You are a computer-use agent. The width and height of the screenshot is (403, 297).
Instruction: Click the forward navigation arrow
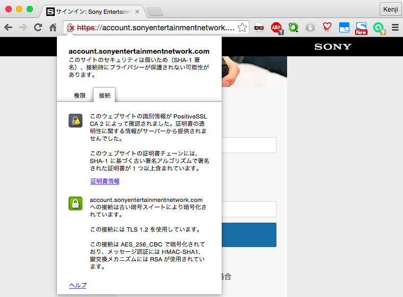point(23,28)
